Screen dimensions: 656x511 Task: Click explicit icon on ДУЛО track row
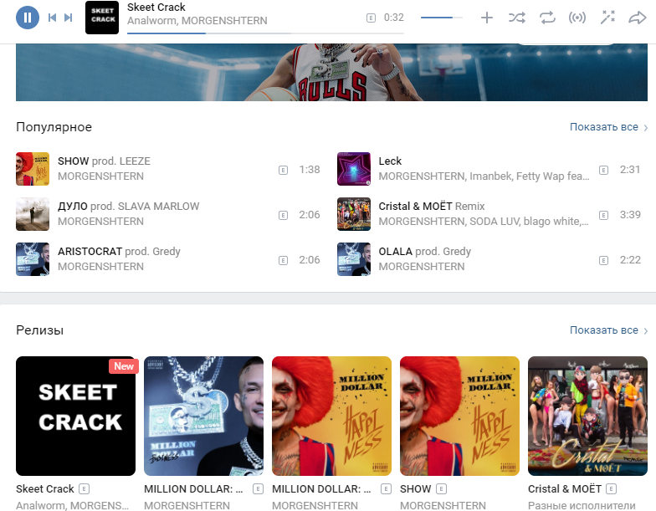(283, 215)
